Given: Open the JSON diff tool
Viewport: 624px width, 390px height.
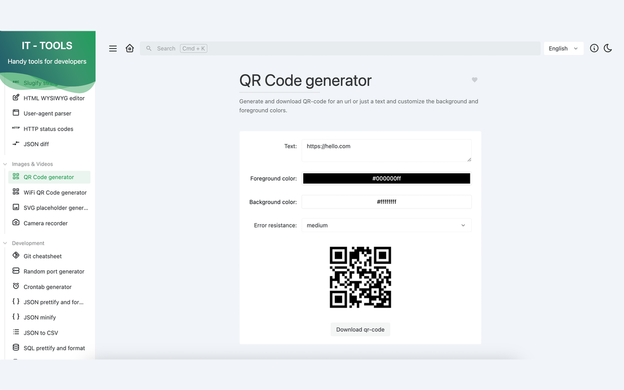Looking at the screenshot, I should (x=49, y=144).
